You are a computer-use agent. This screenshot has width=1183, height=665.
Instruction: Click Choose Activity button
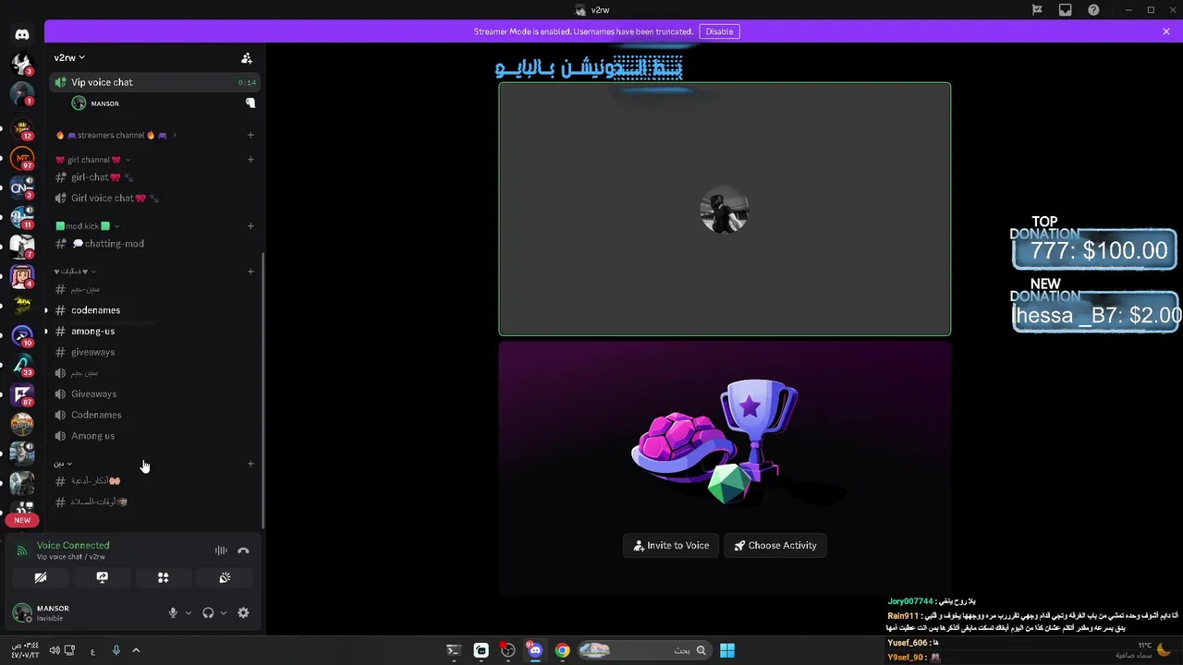pyautogui.click(x=775, y=545)
